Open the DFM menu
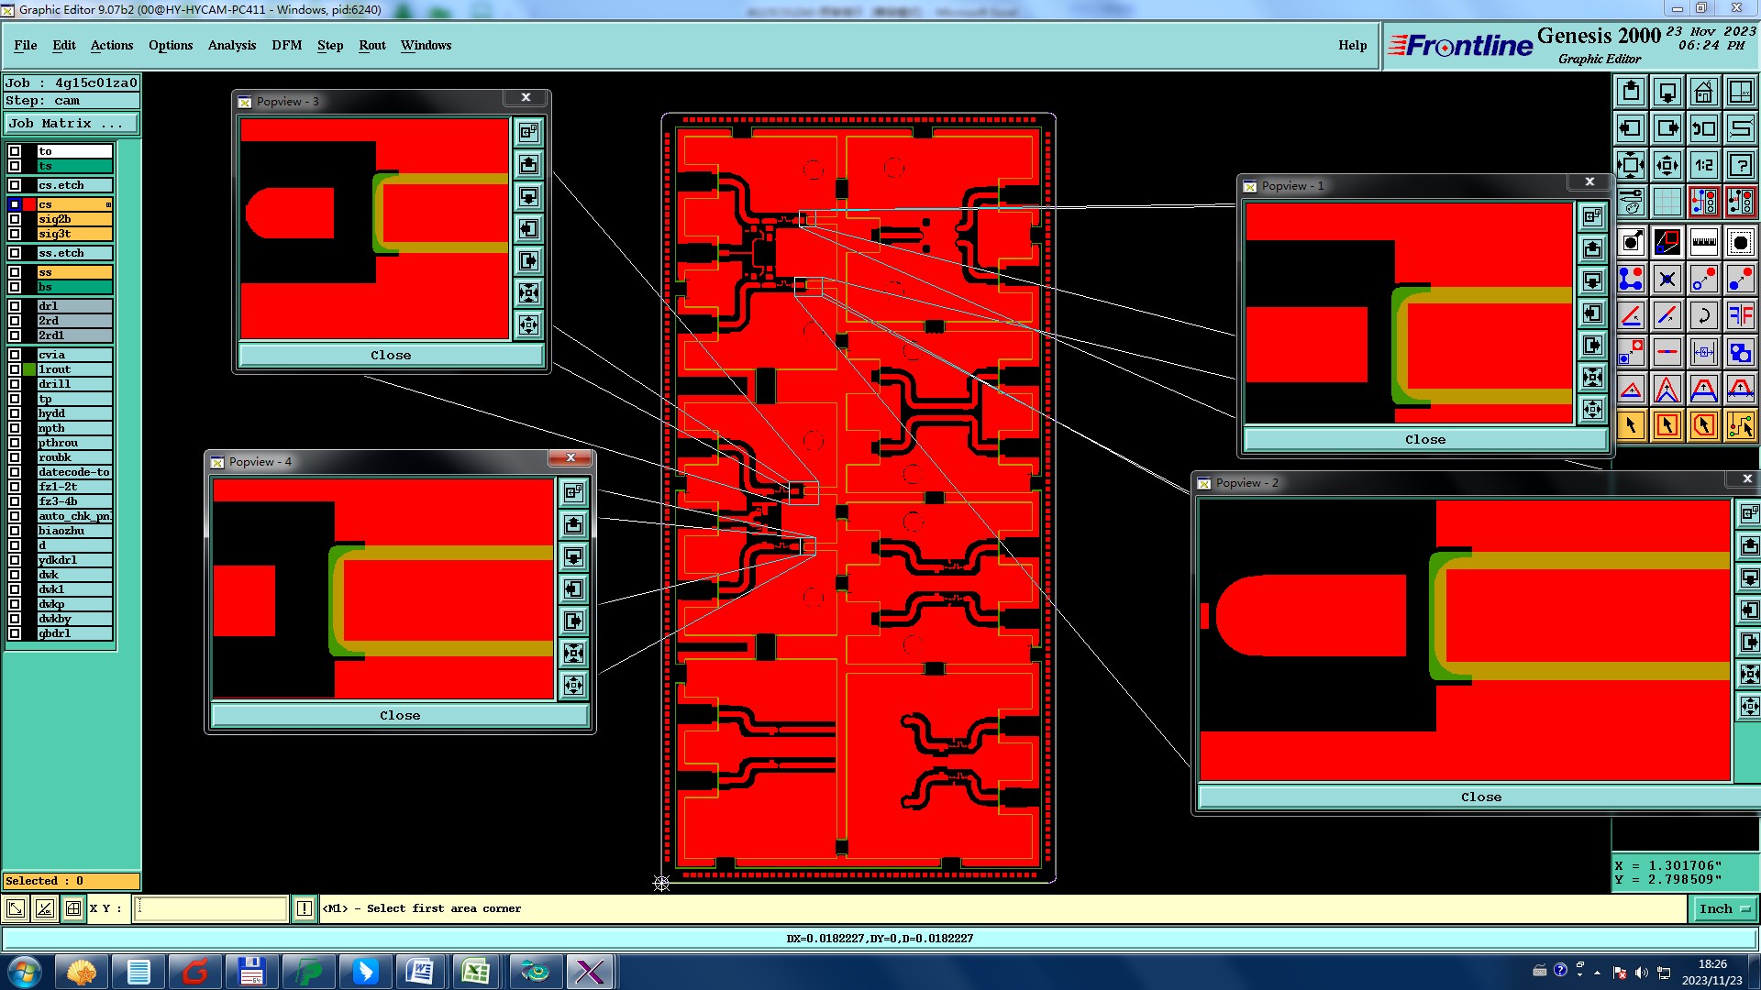This screenshot has width=1761, height=990. pyautogui.click(x=286, y=45)
